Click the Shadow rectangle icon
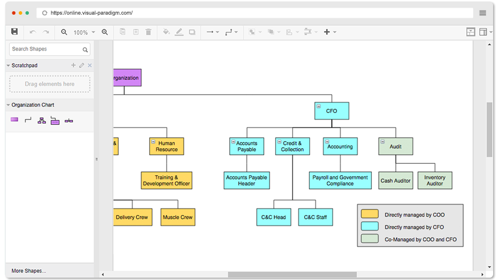499x280 pixels. (x=192, y=32)
